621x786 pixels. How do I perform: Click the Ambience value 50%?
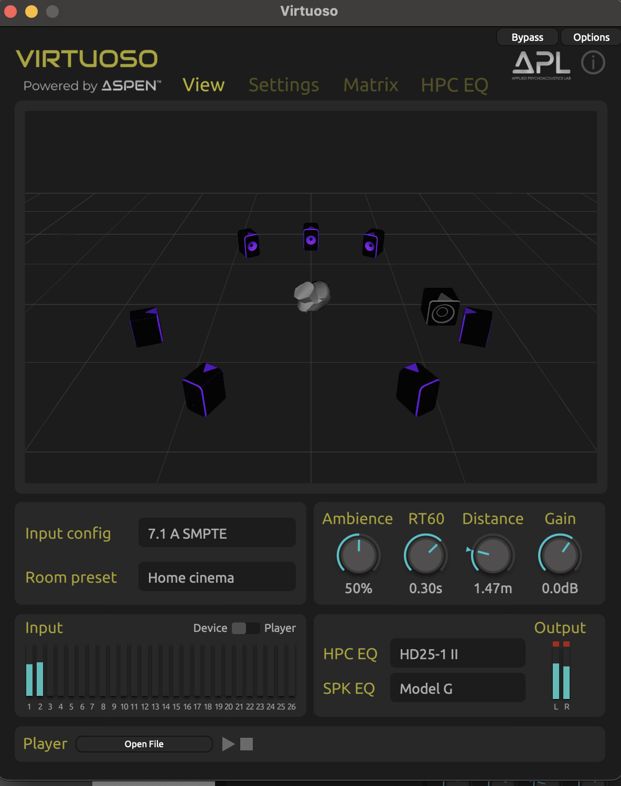[359, 588]
